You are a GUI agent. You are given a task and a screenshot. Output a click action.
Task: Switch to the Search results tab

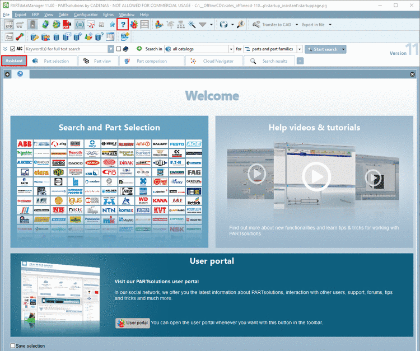[x=270, y=61]
